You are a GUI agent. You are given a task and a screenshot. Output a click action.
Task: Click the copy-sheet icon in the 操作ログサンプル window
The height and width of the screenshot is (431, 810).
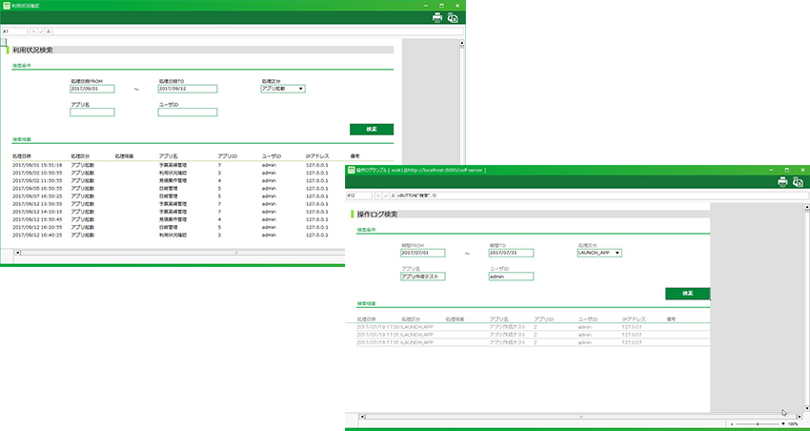799,181
